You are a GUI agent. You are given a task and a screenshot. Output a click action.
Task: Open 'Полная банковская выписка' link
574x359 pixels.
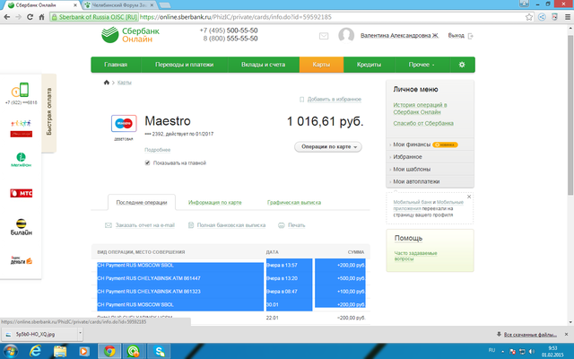coord(231,225)
